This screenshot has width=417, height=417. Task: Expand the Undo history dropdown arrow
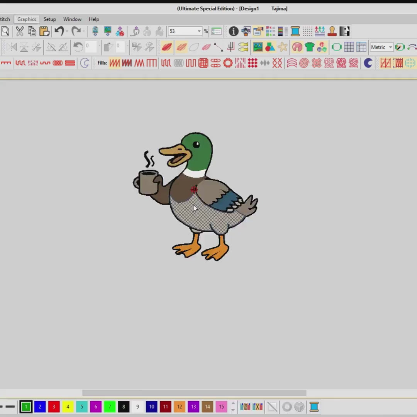point(67,31)
